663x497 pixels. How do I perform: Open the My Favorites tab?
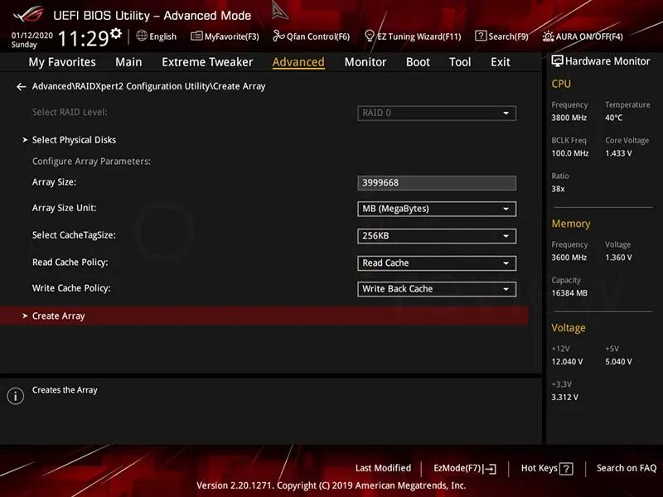point(62,62)
